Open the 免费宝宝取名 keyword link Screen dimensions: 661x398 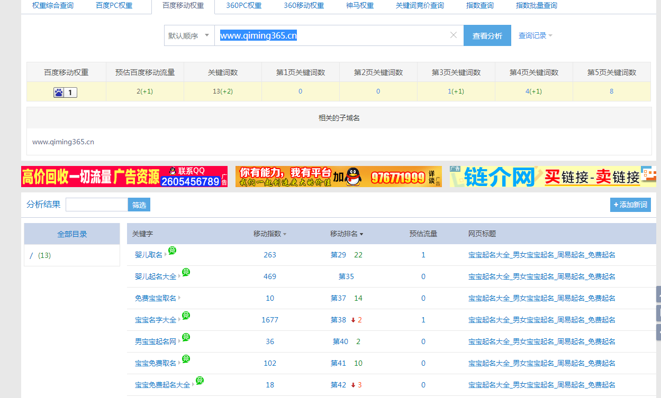click(x=156, y=298)
